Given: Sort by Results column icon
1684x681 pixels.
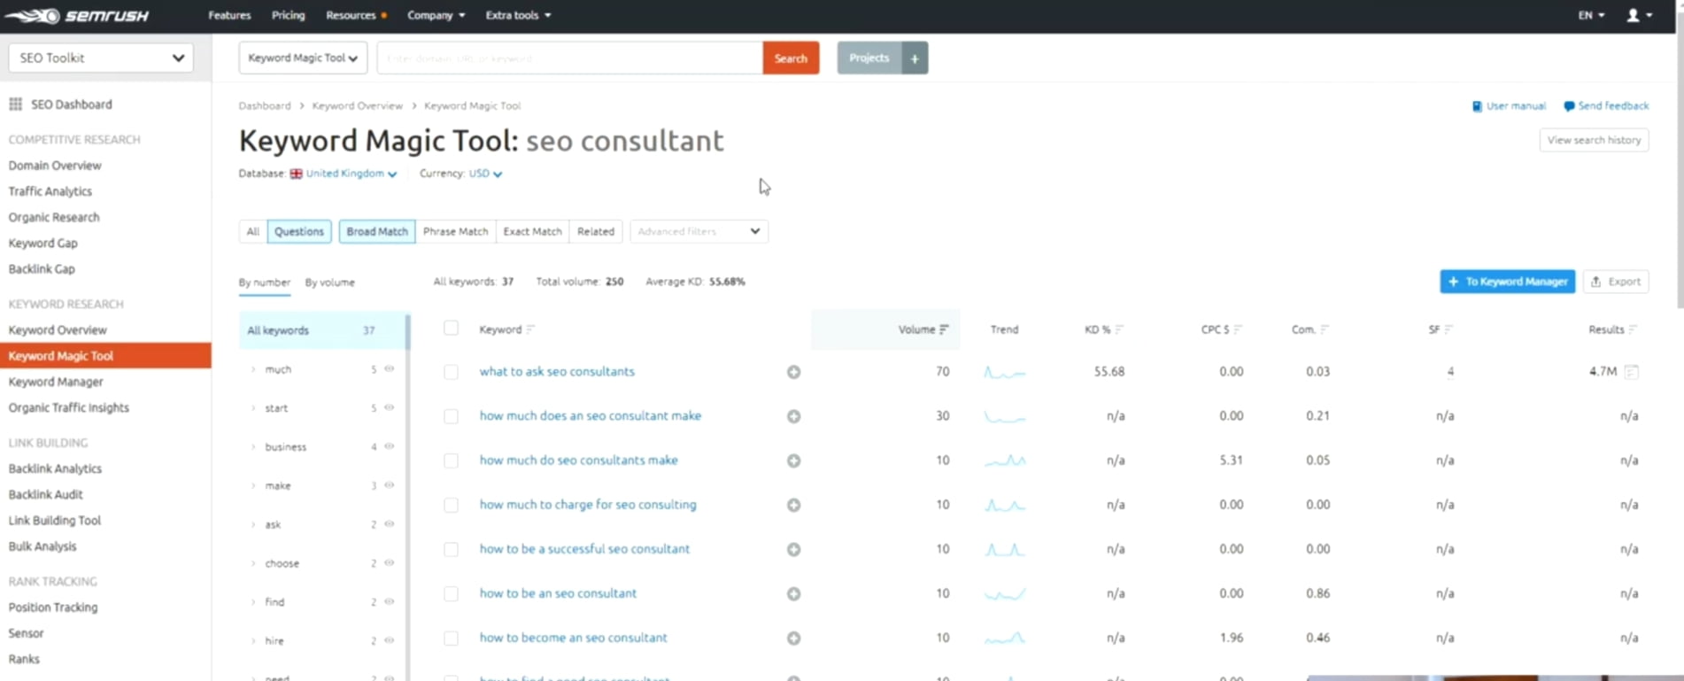Looking at the screenshot, I should tap(1633, 329).
